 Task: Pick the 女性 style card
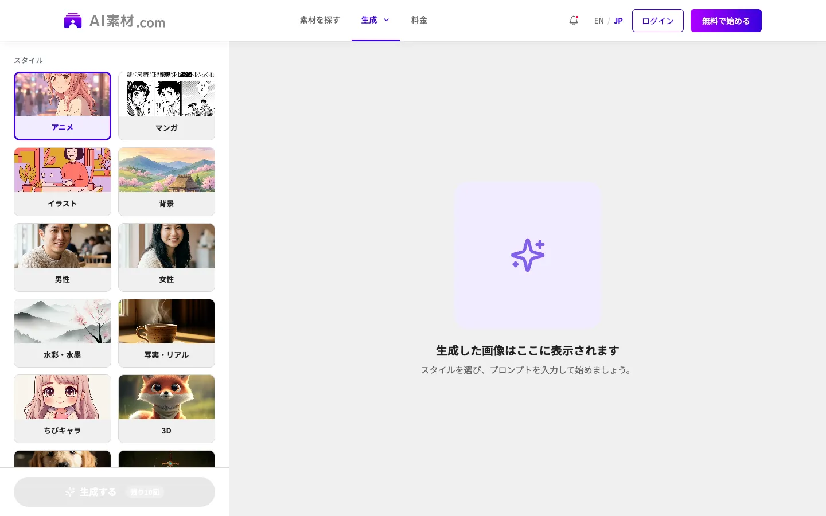pyautogui.click(x=166, y=257)
